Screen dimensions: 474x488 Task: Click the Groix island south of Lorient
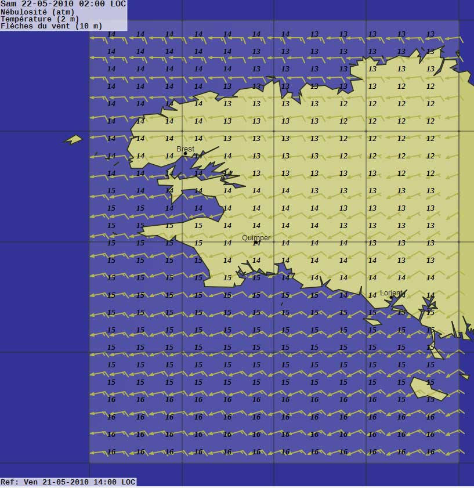tap(372, 321)
